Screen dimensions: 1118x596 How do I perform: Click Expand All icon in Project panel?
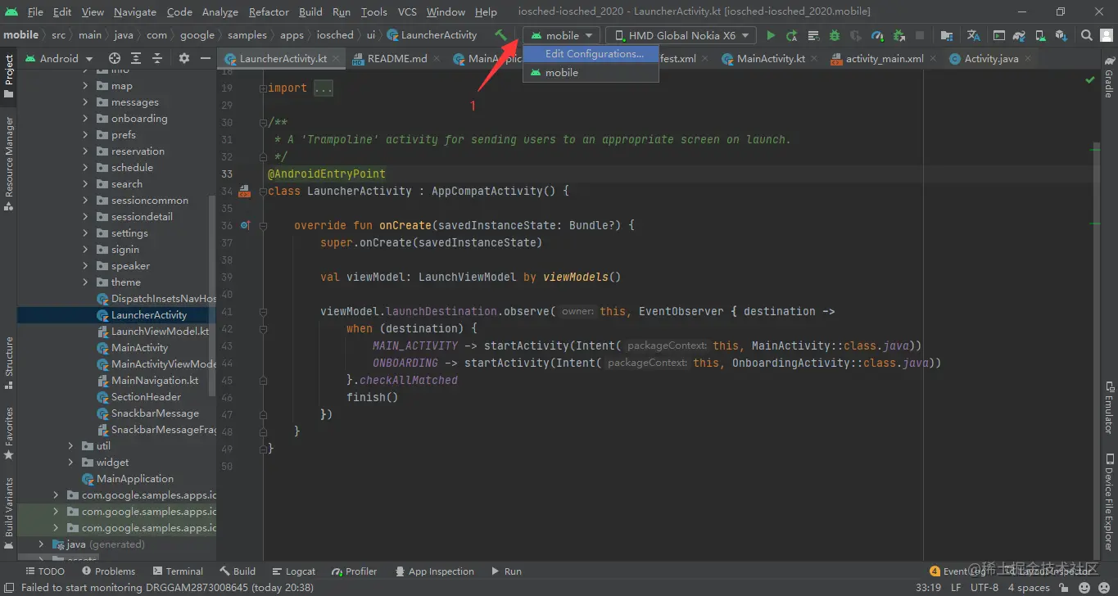[136, 58]
